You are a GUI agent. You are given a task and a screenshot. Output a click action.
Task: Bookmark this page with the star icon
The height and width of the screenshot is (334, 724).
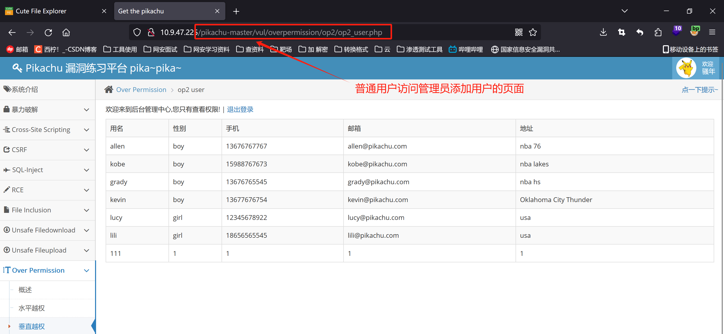coord(533,32)
